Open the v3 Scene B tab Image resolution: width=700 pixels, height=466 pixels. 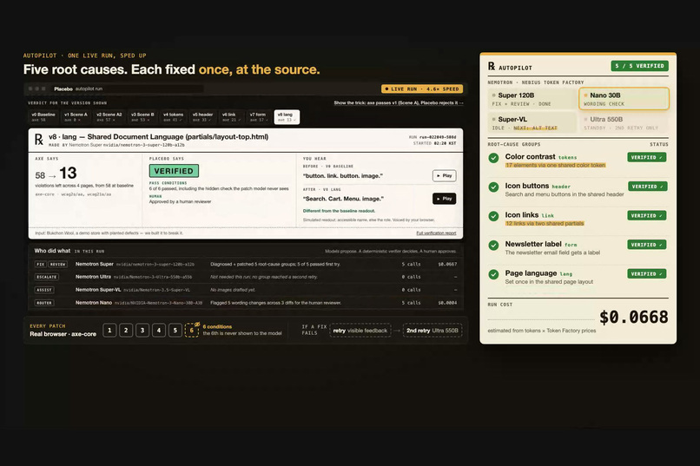click(x=142, y=117)
